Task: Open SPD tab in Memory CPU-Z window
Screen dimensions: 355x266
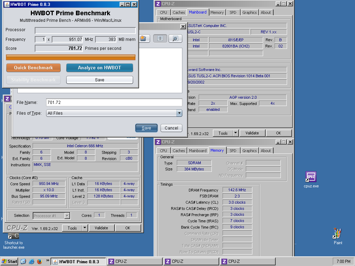Action: tap(233, 151)
